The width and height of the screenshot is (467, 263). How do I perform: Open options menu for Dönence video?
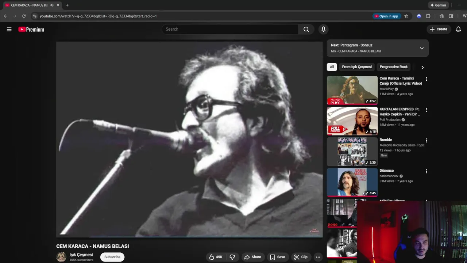click(426, 171)
